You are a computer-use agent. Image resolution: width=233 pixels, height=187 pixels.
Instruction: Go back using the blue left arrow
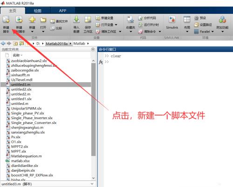pos(3,44)
